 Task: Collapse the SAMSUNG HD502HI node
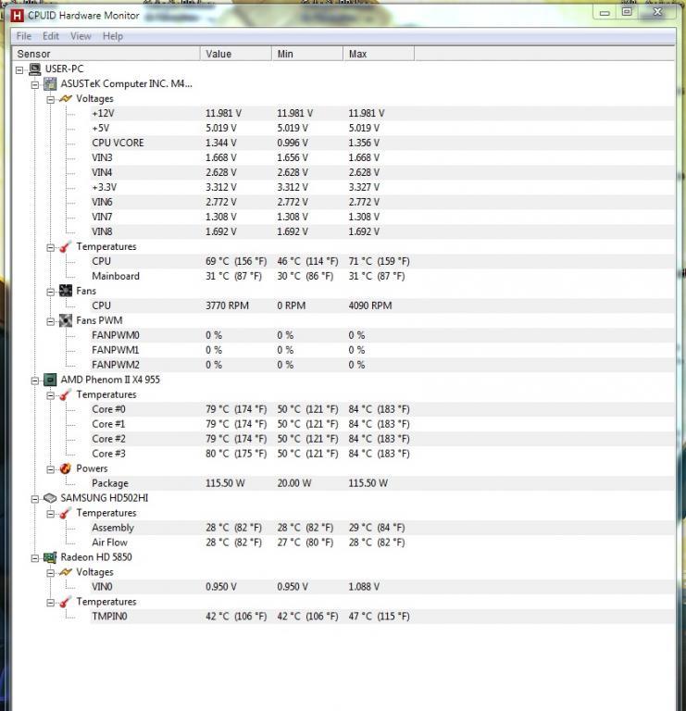(35, 499)
